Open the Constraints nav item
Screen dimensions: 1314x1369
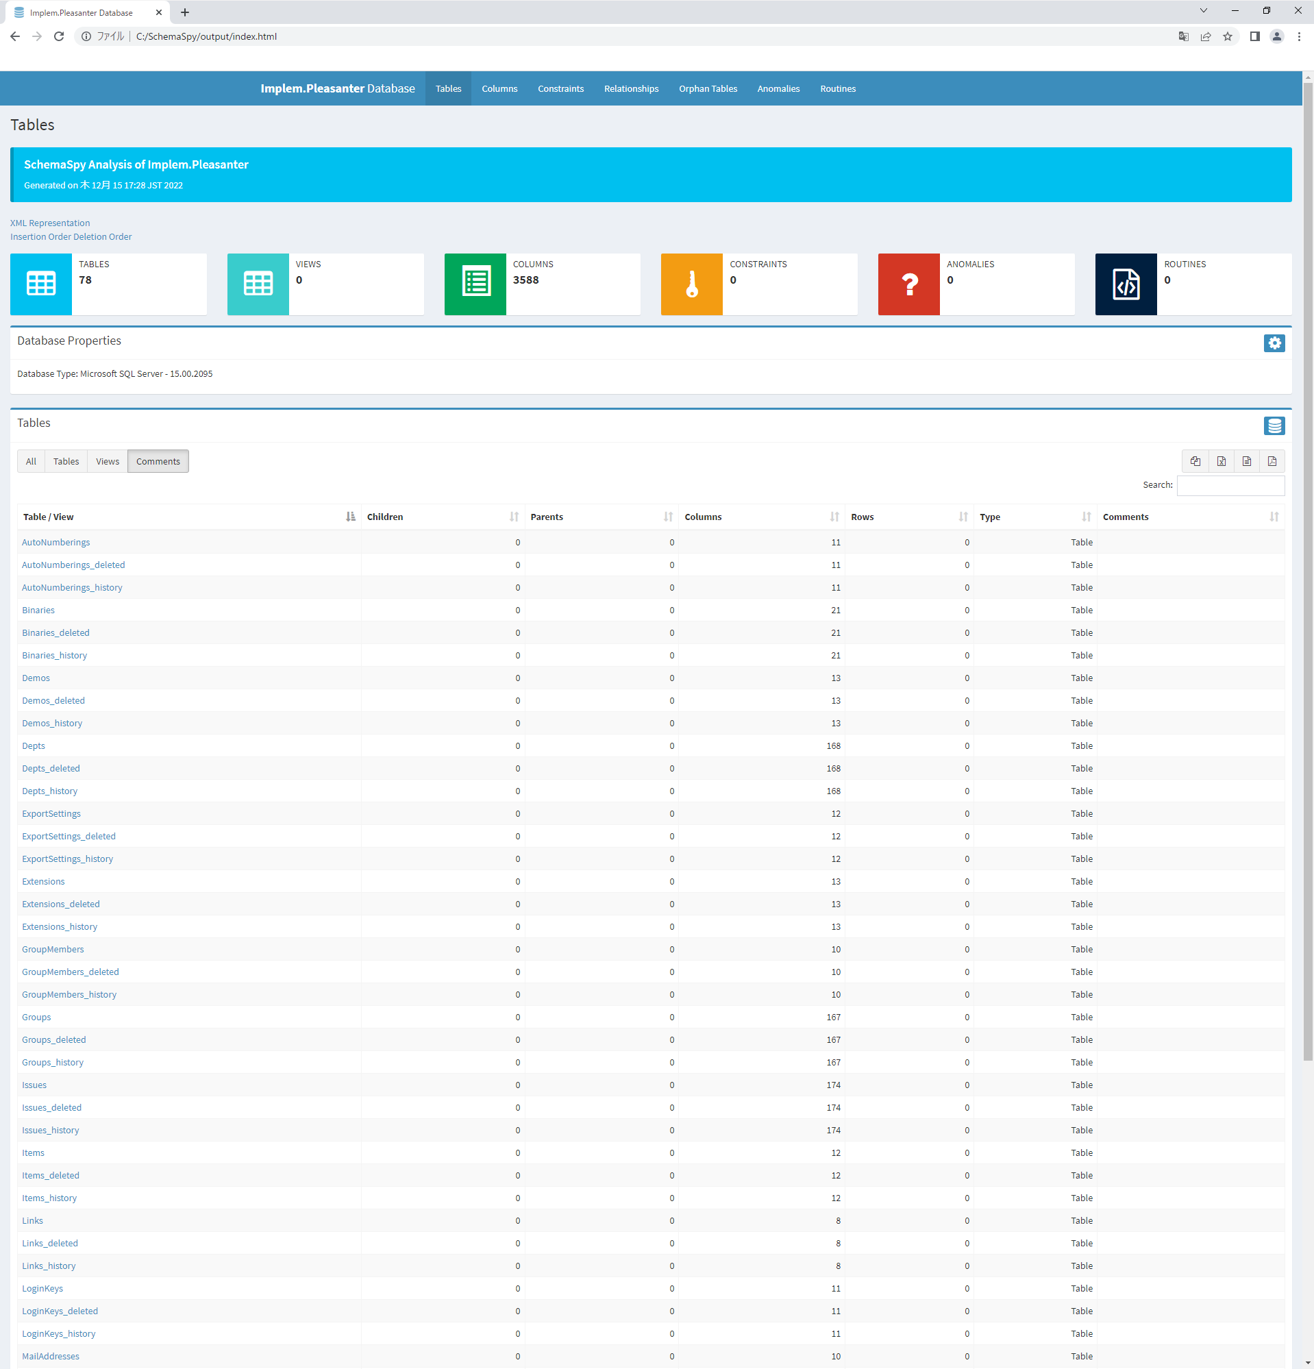pyautogui.click(x=560, y=88)
